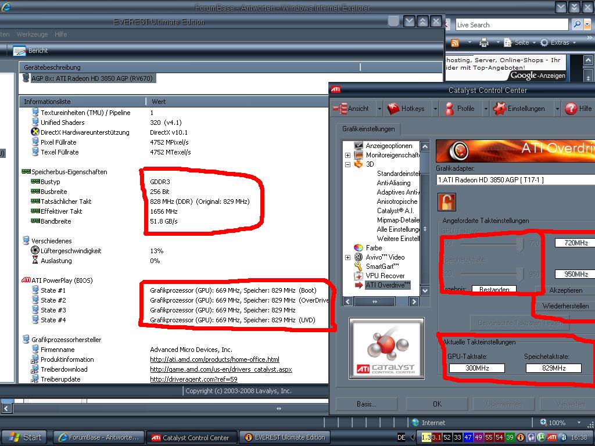Select AGP 8x ATI Radeon HD 3850 device row
Screen dimensions: 595x446
click(x=88, y=78)
